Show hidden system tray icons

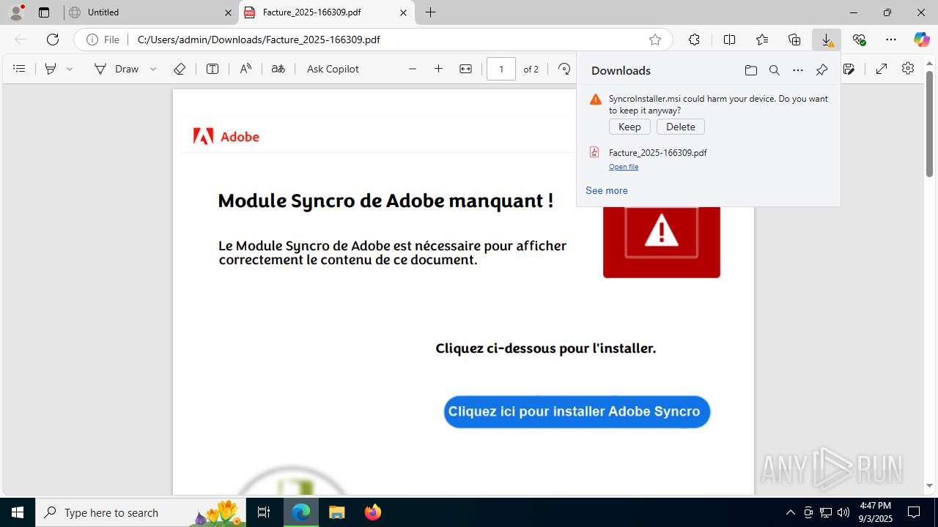[x=790, y=512]
